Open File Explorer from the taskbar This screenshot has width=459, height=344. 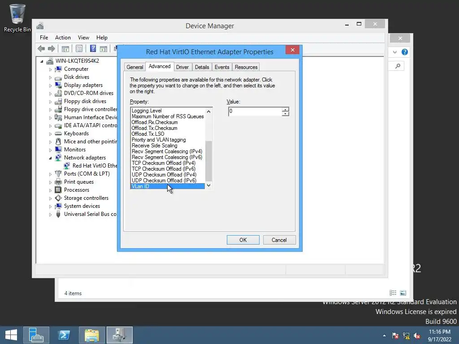click(91, 335)
